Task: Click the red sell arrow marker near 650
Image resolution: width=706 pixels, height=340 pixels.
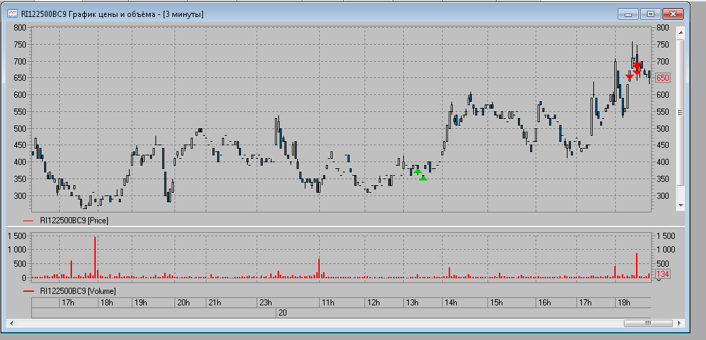Action: click(x=629, y=76)
